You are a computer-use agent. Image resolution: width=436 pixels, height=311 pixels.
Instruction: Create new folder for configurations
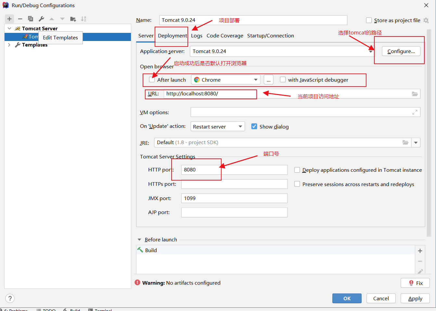(73, 19)
